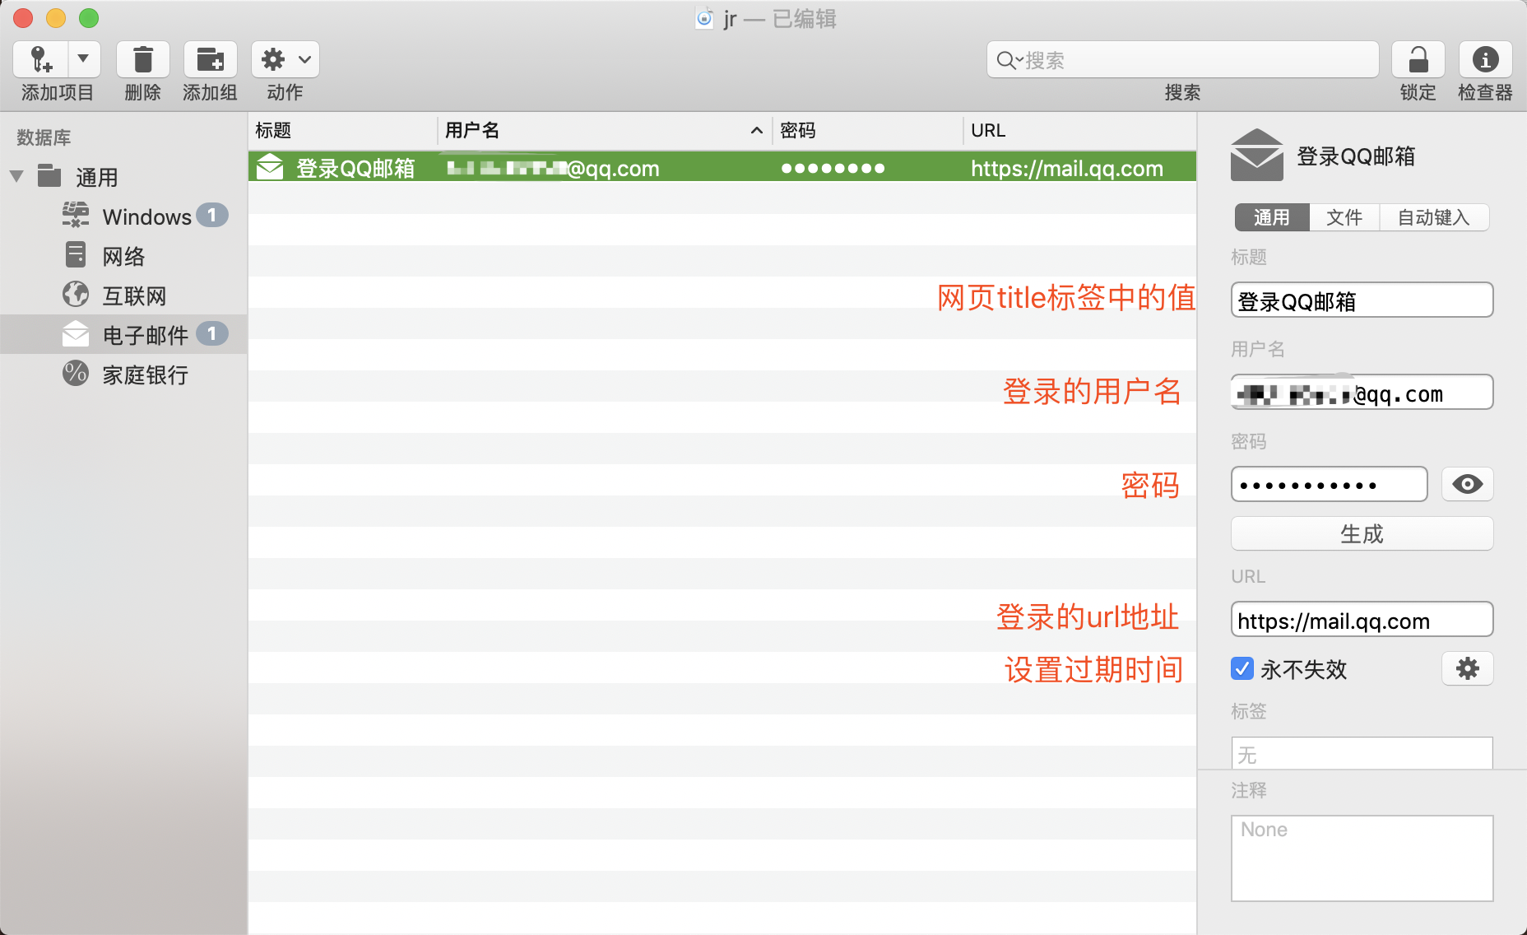Image resolution: width=1527 pixels, height=935 pixels.
Task: Click the 网络 server icon
Action: click(76, 254)
